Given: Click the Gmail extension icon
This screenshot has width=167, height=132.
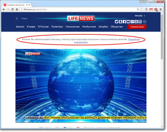Looking at the screenshot, I should [x=151, y=9].
